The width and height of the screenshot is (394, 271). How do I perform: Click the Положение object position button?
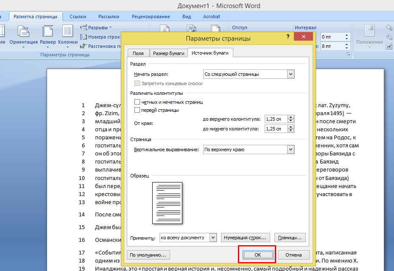click(x=369, y=36)
